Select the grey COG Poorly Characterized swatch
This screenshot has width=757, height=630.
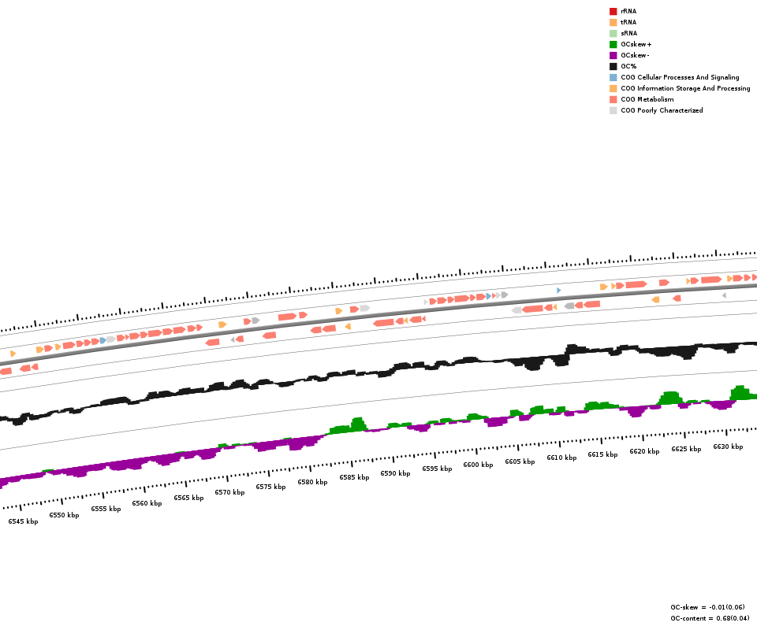click(x=613, y=110)
